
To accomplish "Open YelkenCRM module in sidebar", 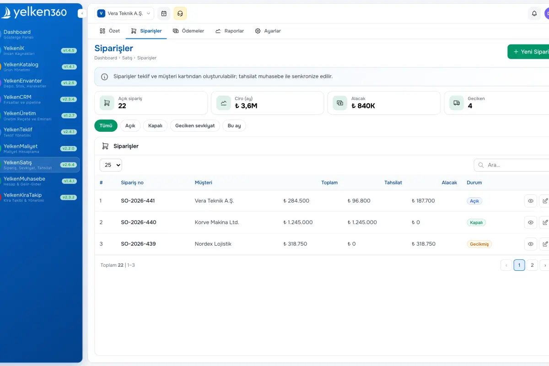I will pyautogui.click(x=40, y=99).
